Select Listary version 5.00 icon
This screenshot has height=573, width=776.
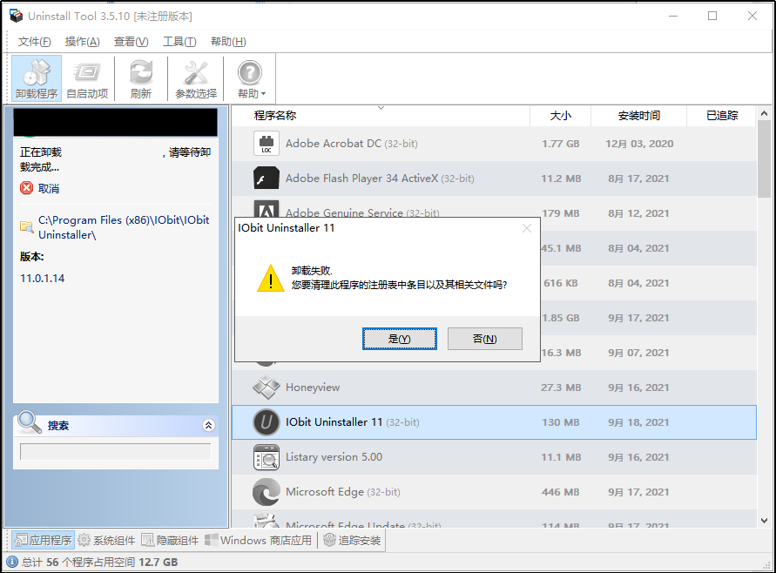click(267, 456)
